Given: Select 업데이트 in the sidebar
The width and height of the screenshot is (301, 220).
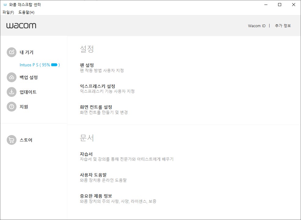Looking at the screenshot, I should pyautogui.click(x=28, y=92).
